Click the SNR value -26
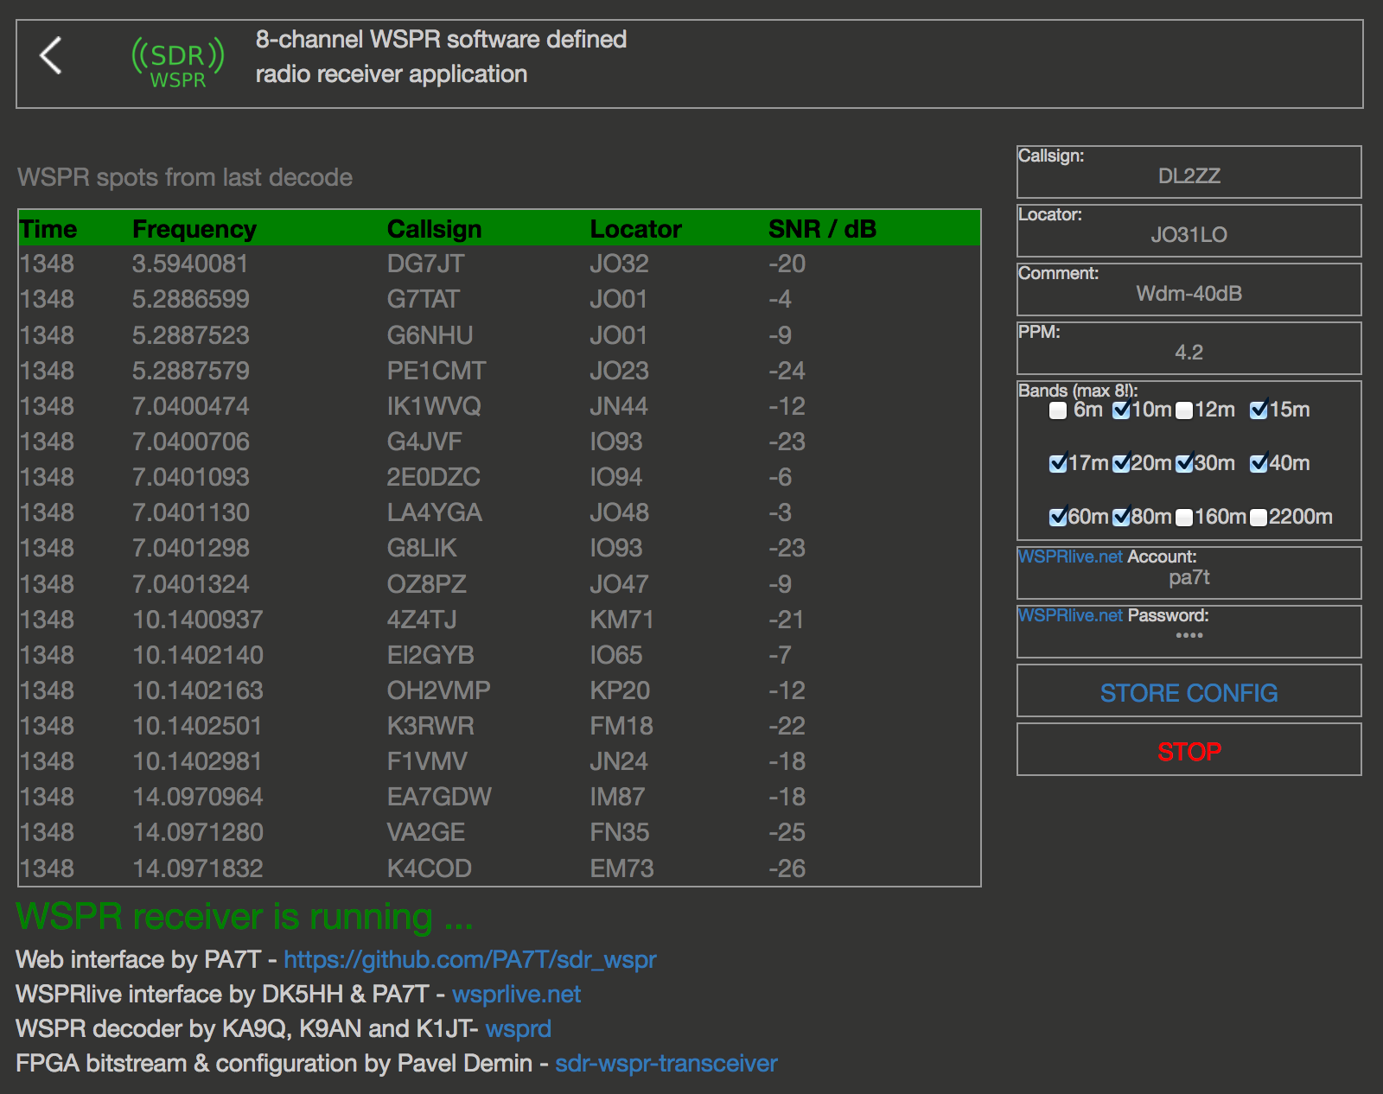 coord(787,868)
